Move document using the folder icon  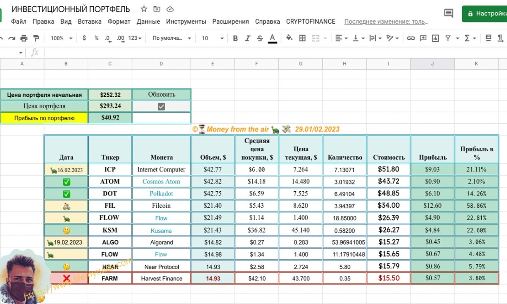point(157,9)
